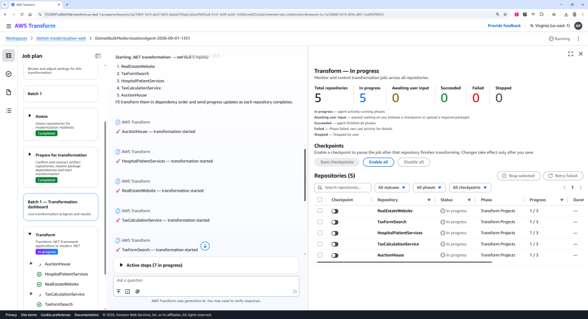Screen dimensions: 588x319
Task: Select RealEstateWebsite in the job plan
Action: pos(61,284)
